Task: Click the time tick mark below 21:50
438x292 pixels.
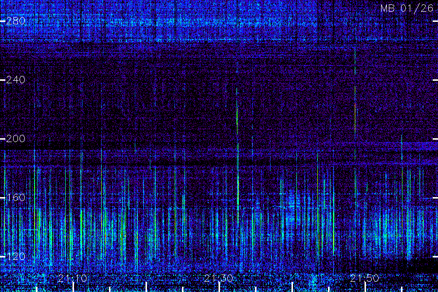Action: 365,287
